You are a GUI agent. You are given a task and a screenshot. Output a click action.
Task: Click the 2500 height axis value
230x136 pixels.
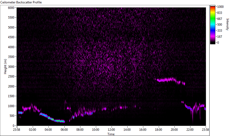click(11, 77)
